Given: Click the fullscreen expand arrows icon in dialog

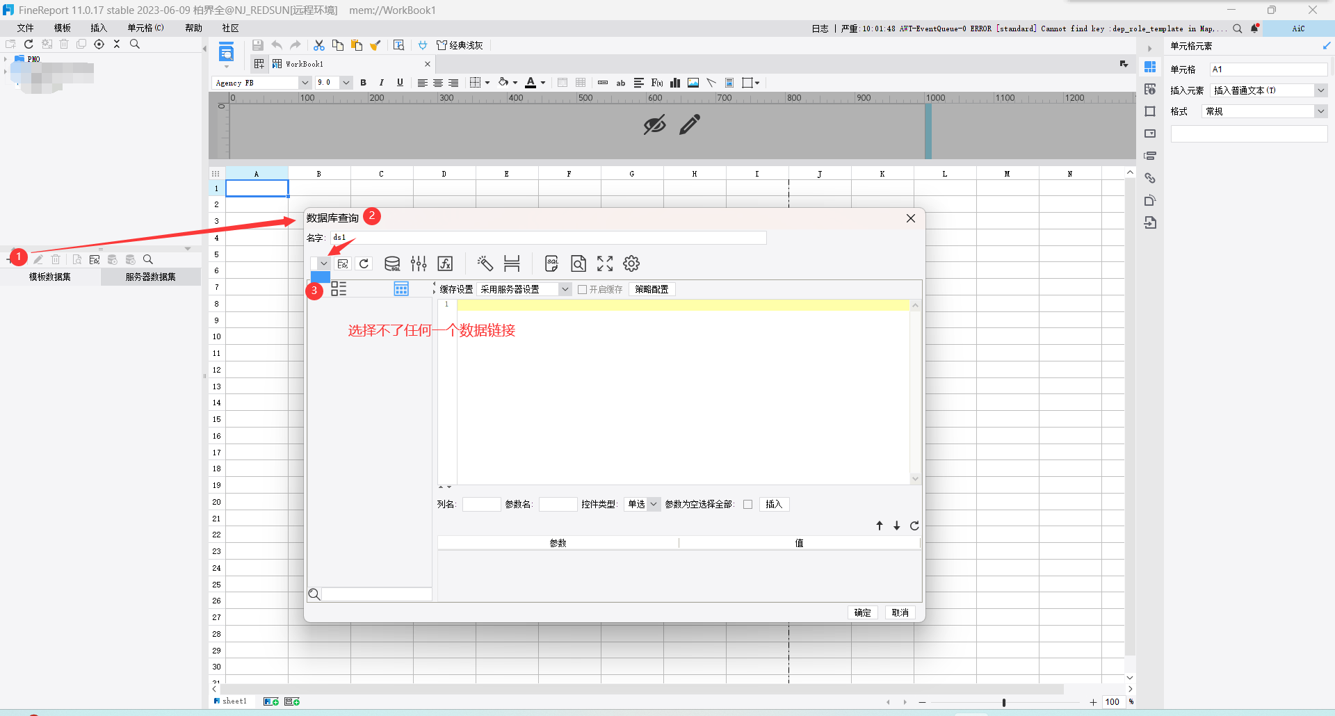Looking at the screenshot, I should [605, 263].
